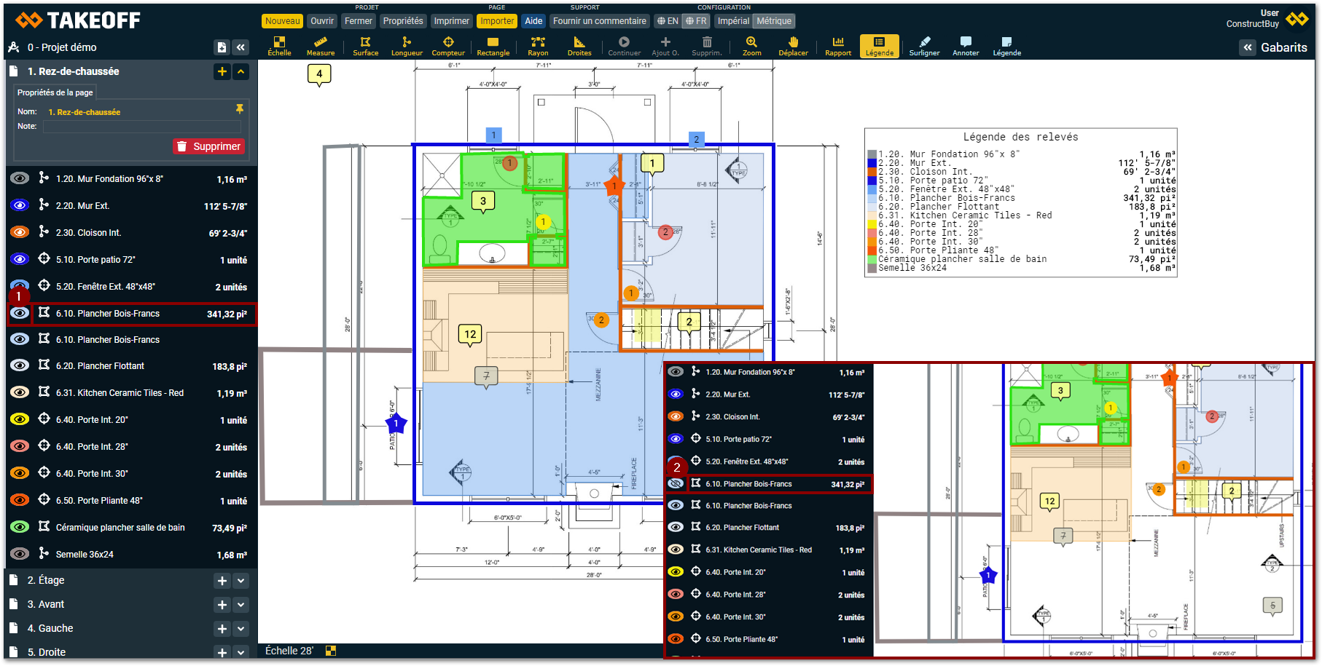Open the Rapport report tool

pos(838,46)
